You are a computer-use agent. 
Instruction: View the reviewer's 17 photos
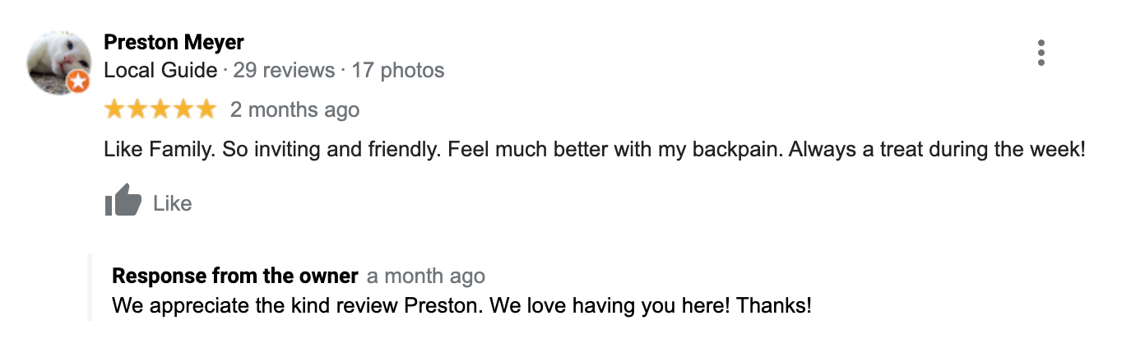(398, 71)
